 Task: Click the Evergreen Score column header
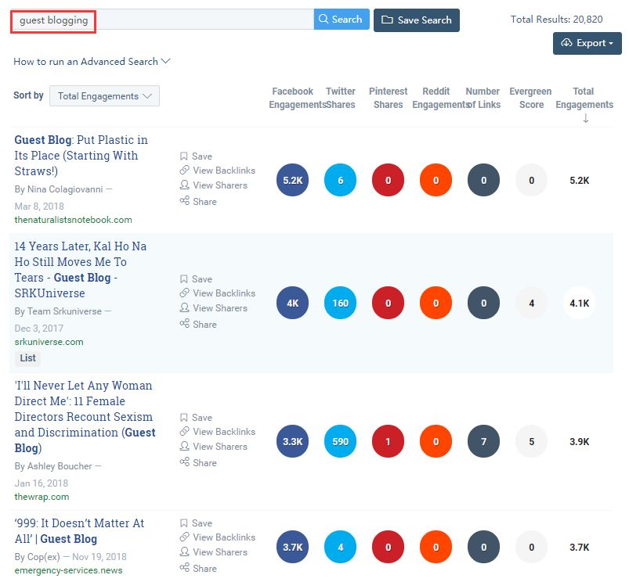(x=531, y=98)
